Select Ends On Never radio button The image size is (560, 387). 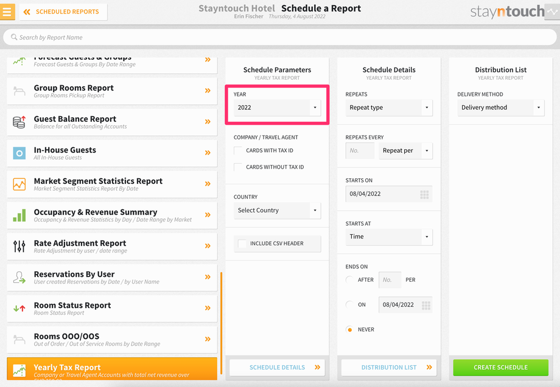point(349,330)
